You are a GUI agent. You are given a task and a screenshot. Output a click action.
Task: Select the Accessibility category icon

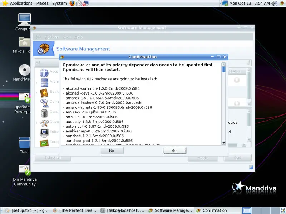click(x=44, y=73)
